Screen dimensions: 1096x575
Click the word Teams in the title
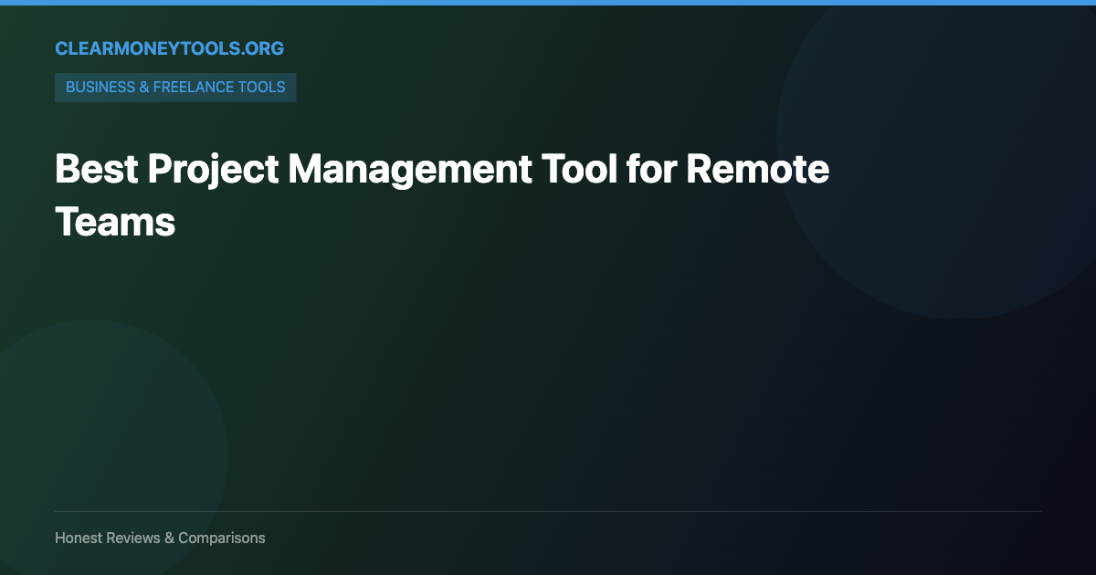tap(115, 221)
